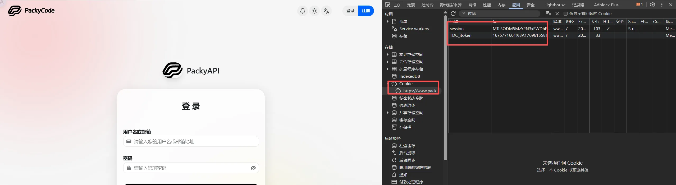Enable 仅显示有问题的 Cookie checkbox
This screenshot has height=185, width=676.
(x=565, y=13)
